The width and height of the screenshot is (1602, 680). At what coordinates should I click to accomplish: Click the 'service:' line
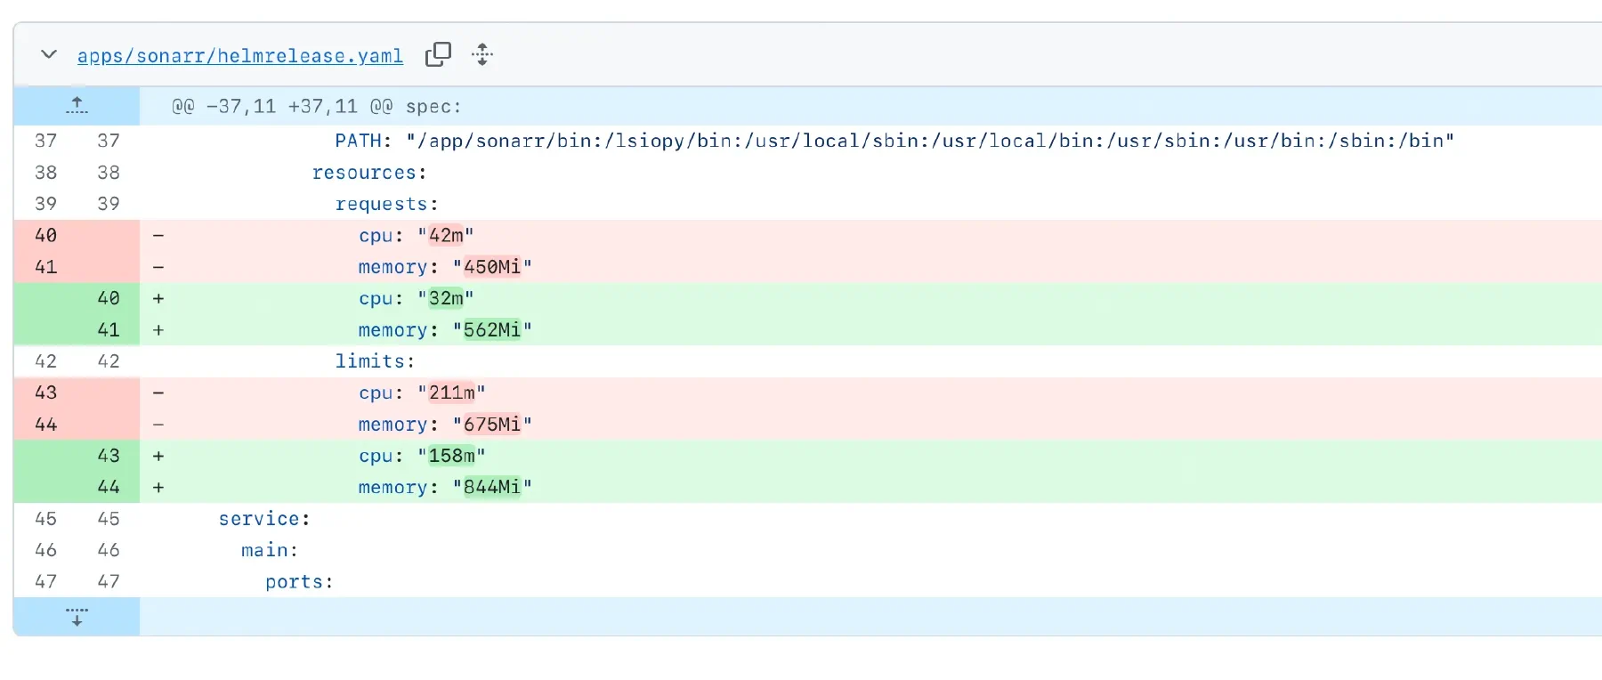click(264, 519)
